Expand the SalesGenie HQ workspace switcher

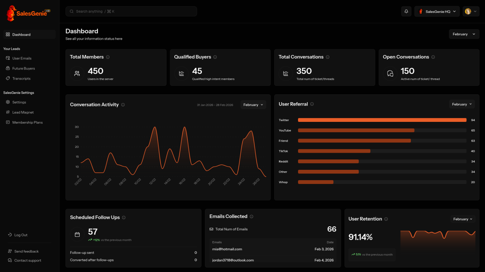coord(437,11)
